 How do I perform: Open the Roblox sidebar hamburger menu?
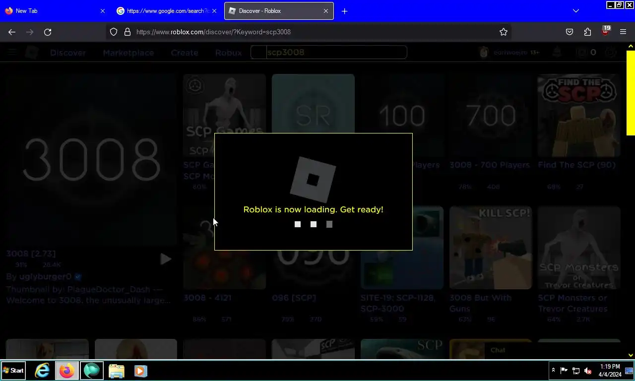point(12,52)
